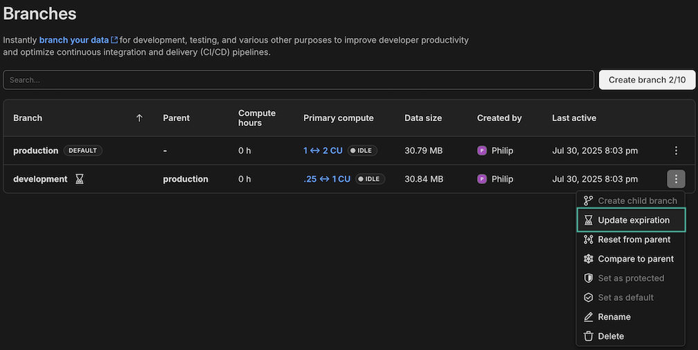Click Philip's avatar in the production row

click(482, 150)
